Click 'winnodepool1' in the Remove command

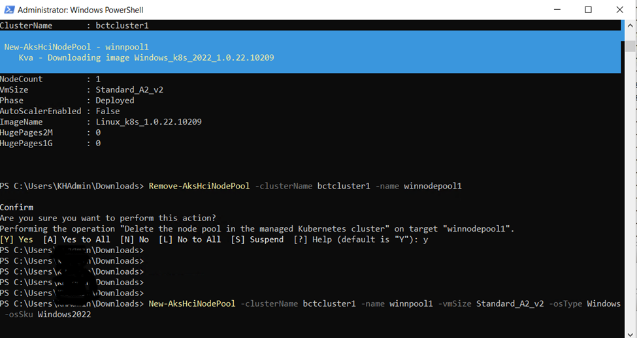(x=433, y=186)
